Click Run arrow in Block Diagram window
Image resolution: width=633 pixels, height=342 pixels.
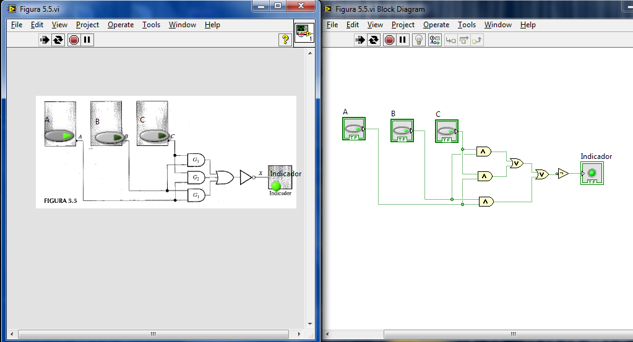coord(360,40)
